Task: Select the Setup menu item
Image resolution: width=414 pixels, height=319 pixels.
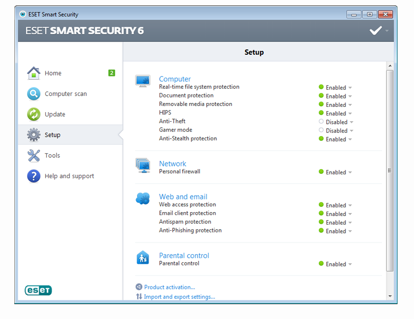Action: click(x=71, y=135)
